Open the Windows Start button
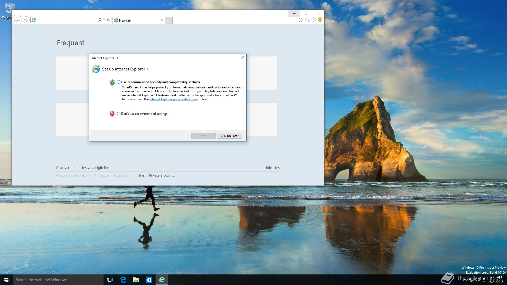Image resolution: width=507 pixels, height=285 pixels. point(6,280)
